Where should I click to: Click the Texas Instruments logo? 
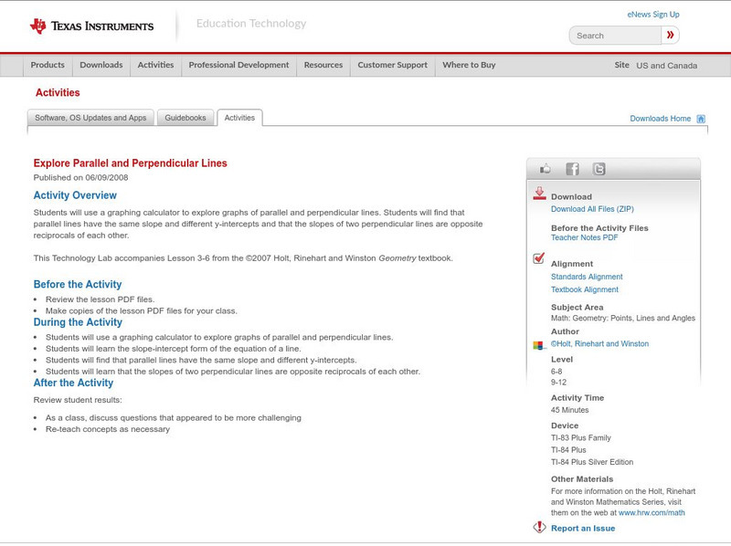[91, 26]
